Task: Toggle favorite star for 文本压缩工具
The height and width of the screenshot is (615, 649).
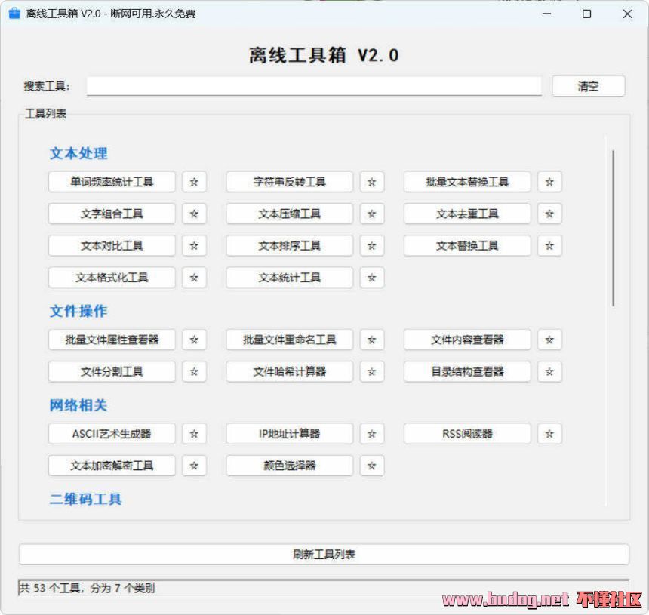Action: point(371,214)
